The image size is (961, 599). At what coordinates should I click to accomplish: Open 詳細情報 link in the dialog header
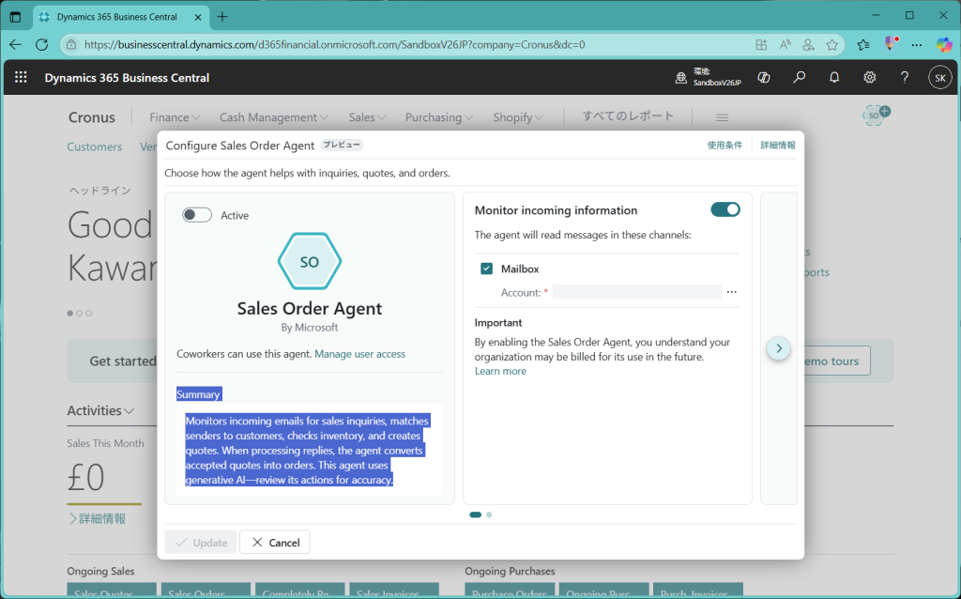pyautogui.click(x=778, y=146)
